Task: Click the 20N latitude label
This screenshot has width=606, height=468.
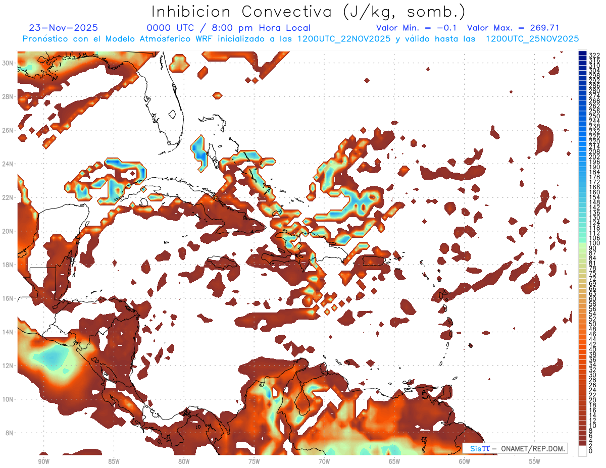Action: tap(8, 231)
